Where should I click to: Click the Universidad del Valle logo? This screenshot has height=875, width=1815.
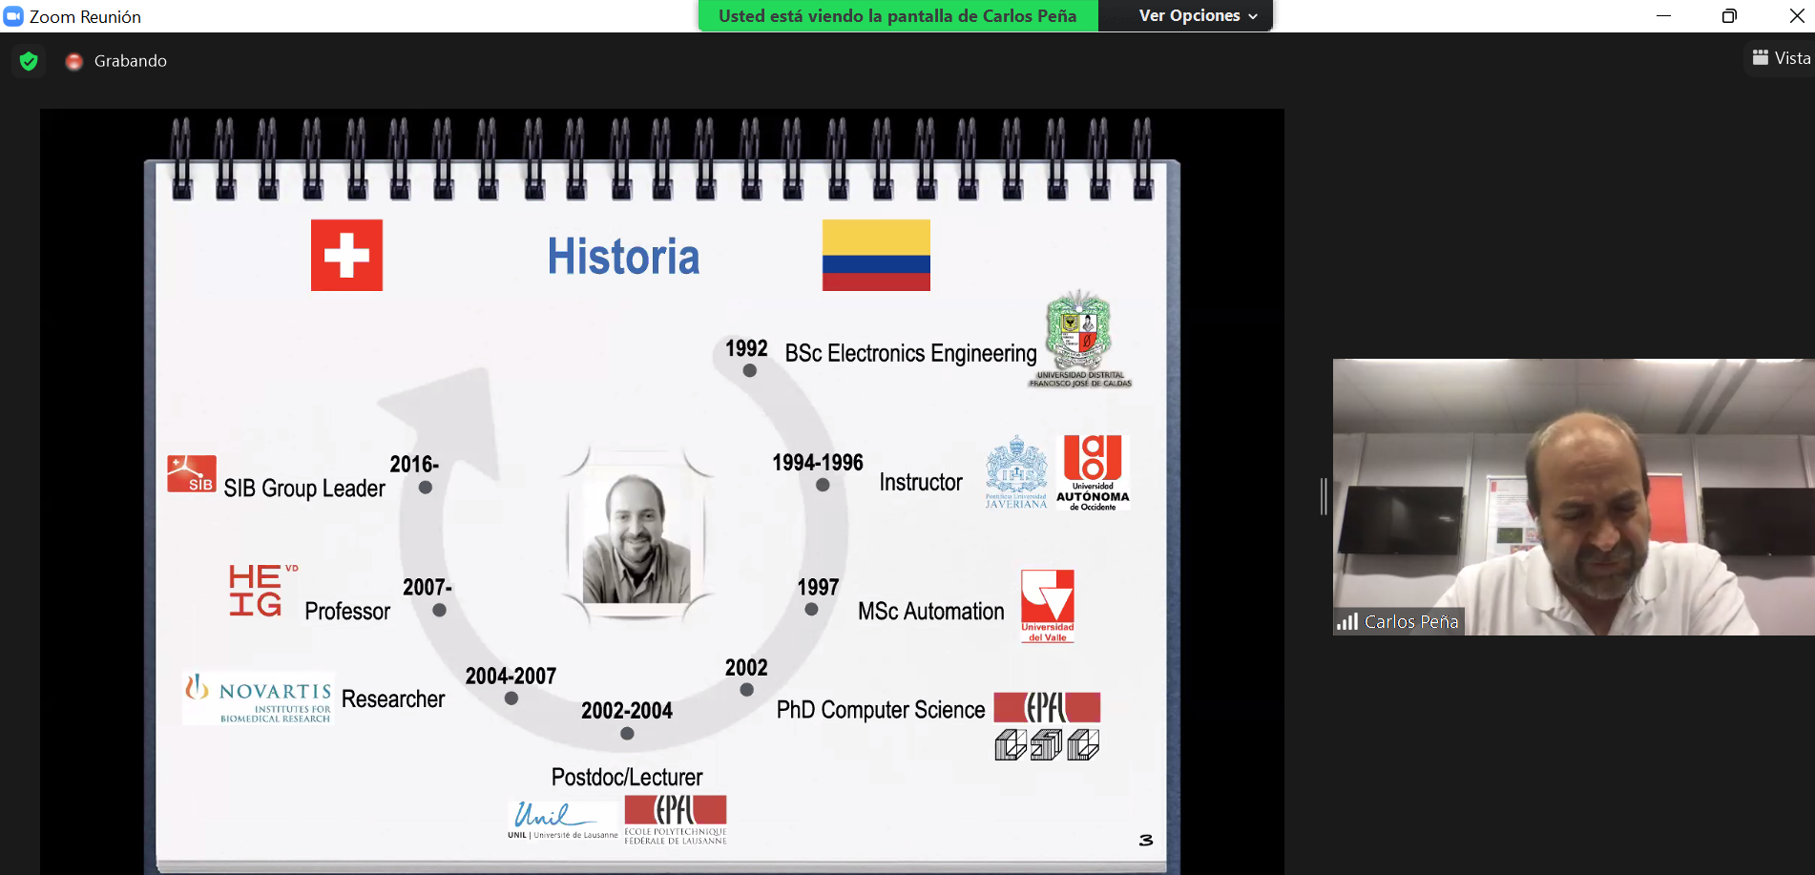[1047, 606]
